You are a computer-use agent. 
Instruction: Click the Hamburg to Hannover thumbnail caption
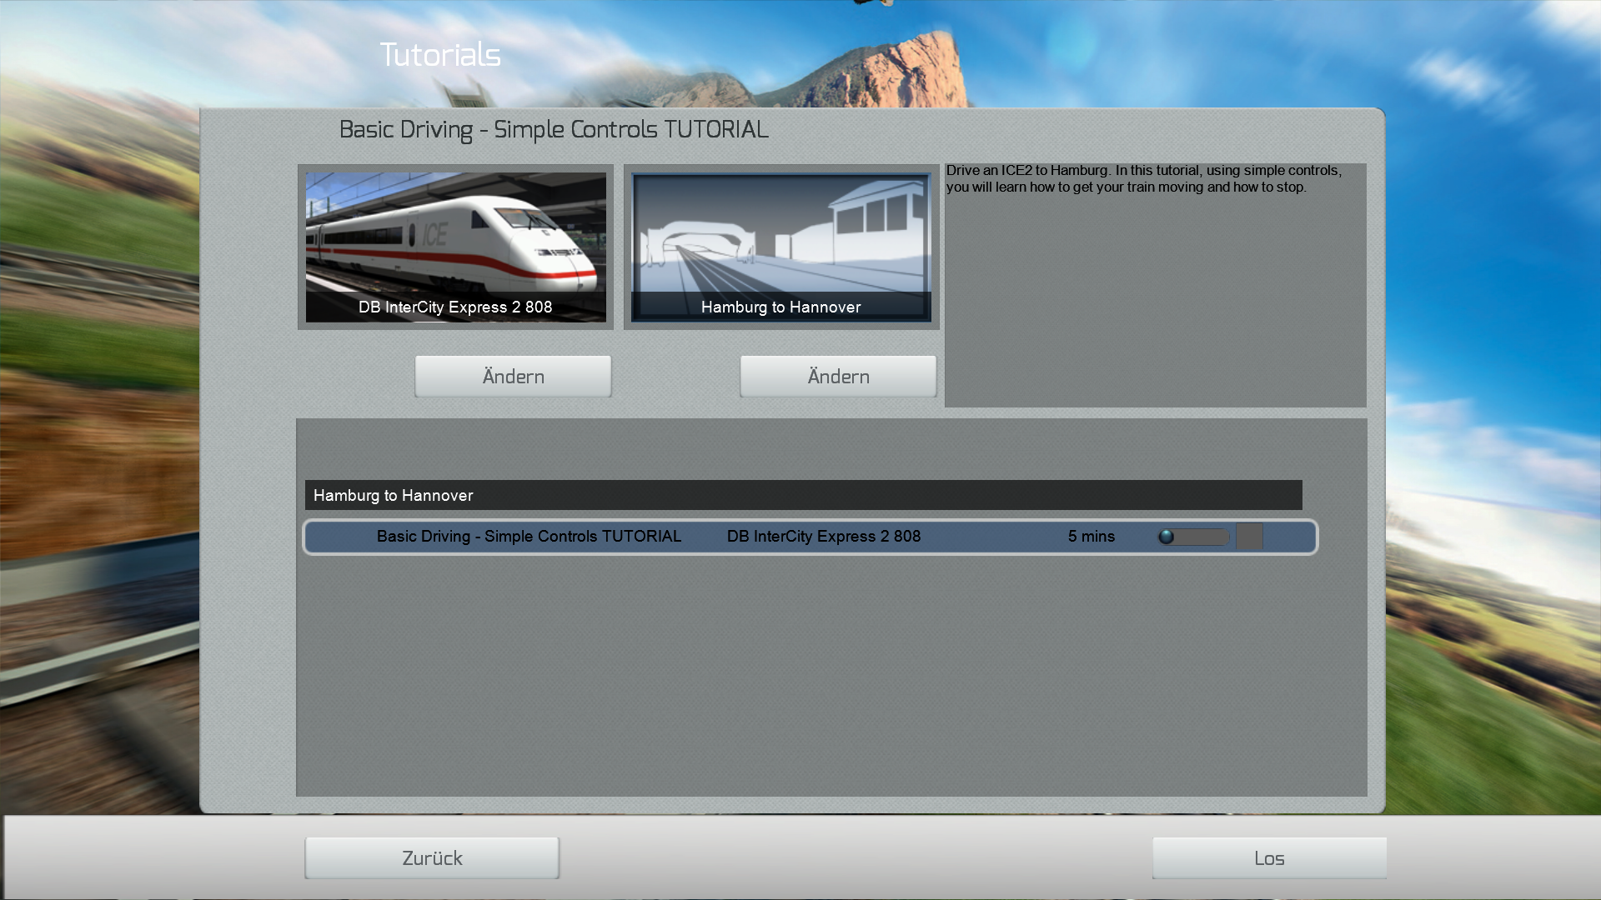pyautogui.click(x=780, y=307)
